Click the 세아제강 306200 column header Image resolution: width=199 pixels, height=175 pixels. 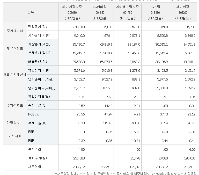coord(183,12)
